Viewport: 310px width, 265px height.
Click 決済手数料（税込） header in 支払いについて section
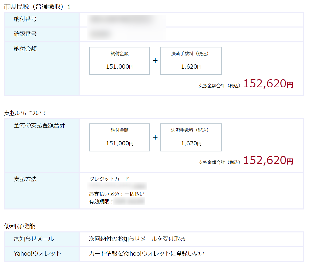point(191,130)
